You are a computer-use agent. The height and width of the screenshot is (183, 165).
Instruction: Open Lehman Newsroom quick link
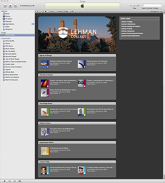point(128,31)
